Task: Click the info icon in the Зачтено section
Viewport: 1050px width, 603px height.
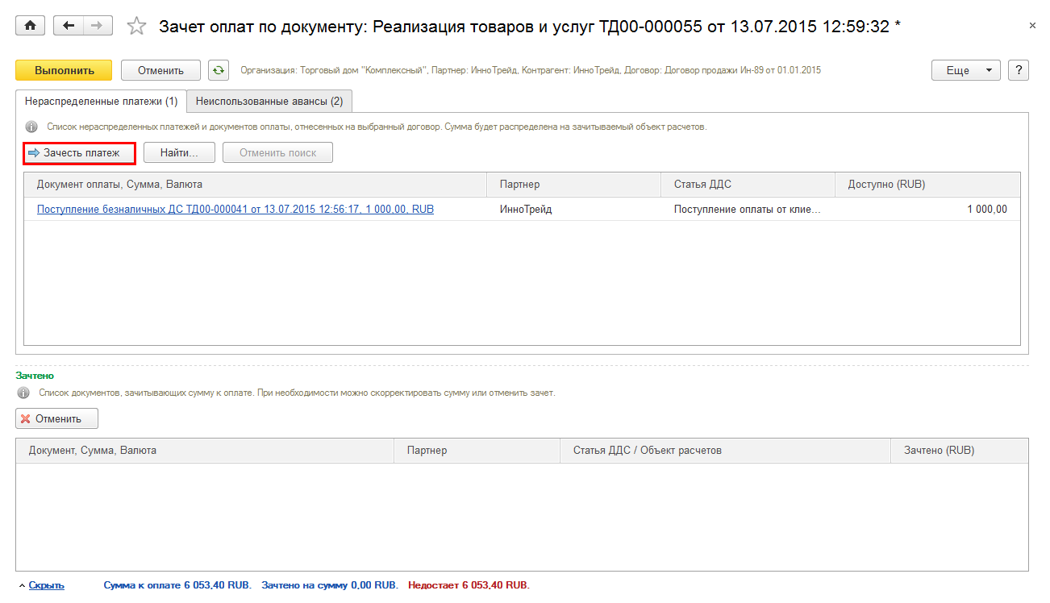Action: coord(23,393)
